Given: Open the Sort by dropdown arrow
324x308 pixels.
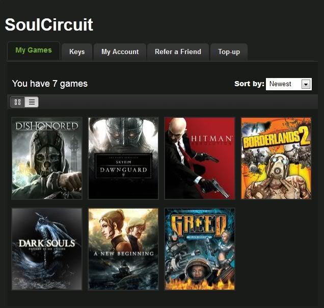Looking at the screenshot, I should [x=306, y=84].
